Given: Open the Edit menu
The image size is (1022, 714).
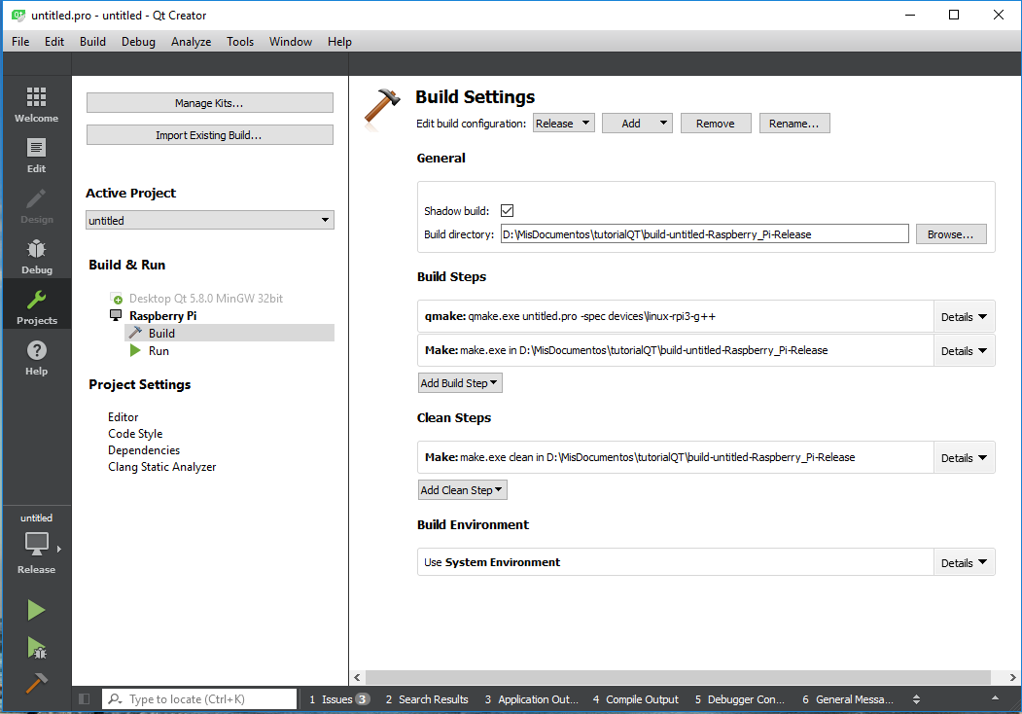Looking at the screenshot, I should tap(54, 42).
